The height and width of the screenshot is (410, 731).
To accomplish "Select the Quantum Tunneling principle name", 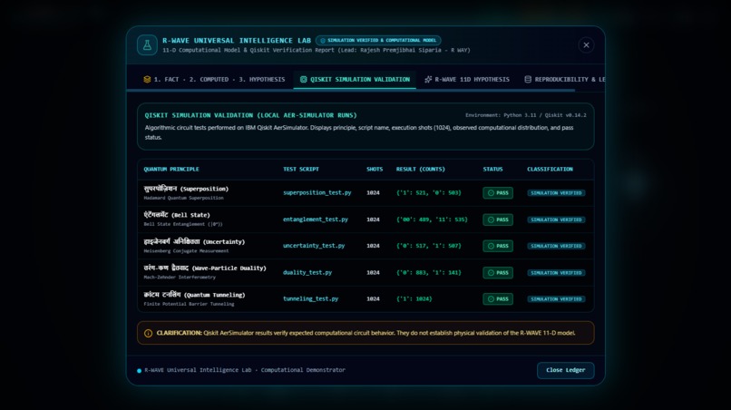I will [194, 294].
